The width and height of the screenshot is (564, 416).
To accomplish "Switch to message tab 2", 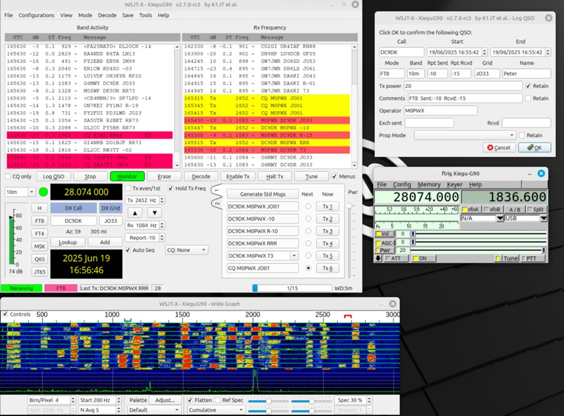I will 217,202.
